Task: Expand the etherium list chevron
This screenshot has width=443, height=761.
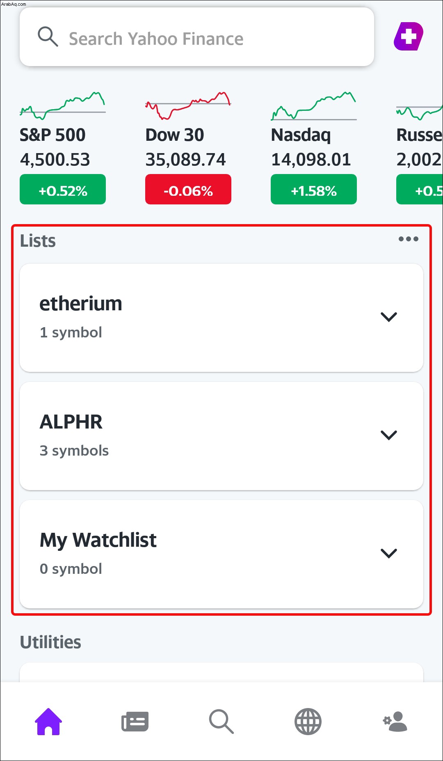Action: pyautogui.click(x=389, y=317)
